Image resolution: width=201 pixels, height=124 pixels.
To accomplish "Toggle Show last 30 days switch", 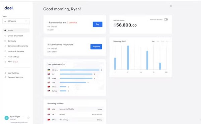I will [x=166, y=19].
